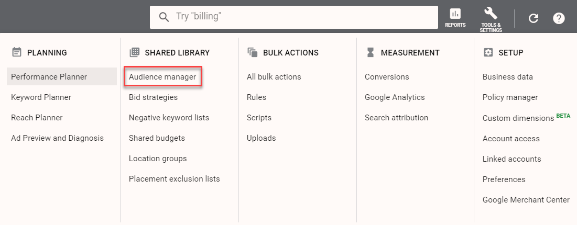Open the Reports icon in top bar
The height and width of the screenshot is (225, 577).
455,14
